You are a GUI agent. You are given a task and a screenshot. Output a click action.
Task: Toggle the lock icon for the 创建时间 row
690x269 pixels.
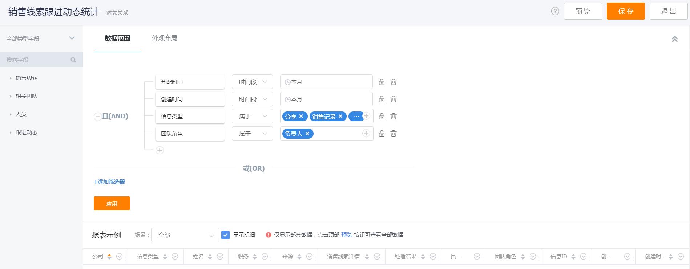[382, 99]
